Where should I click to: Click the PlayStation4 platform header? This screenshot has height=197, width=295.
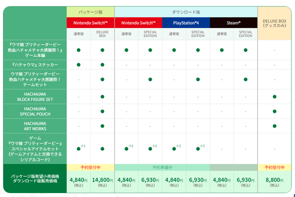[x=186, y=23]
